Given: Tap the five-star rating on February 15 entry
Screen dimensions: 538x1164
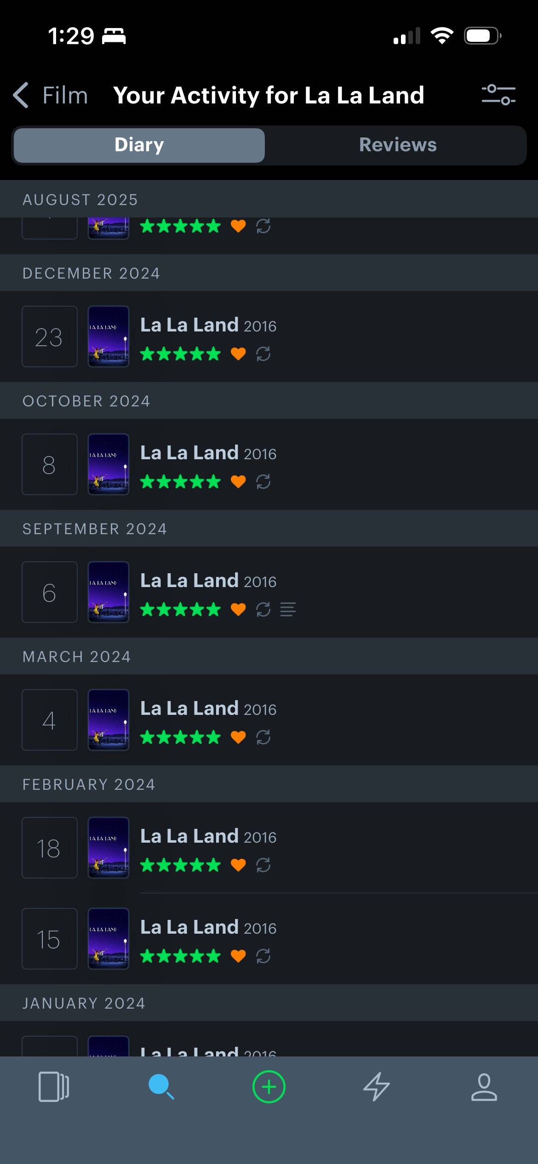Looking at the screenshot, I should [180, 956].
